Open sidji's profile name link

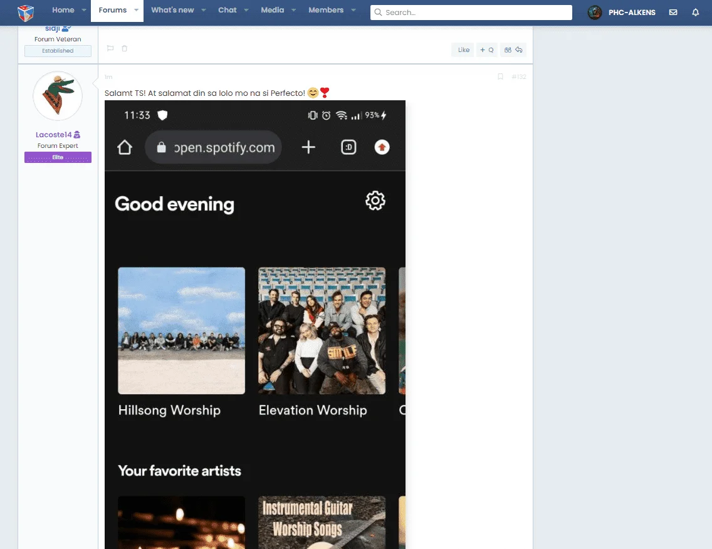click(52, 29)
